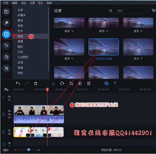Image resolution: width=156 pixels, height=154 pixels.
Task: Open the titles Tt panel
Action: click(x=6, y=45)
